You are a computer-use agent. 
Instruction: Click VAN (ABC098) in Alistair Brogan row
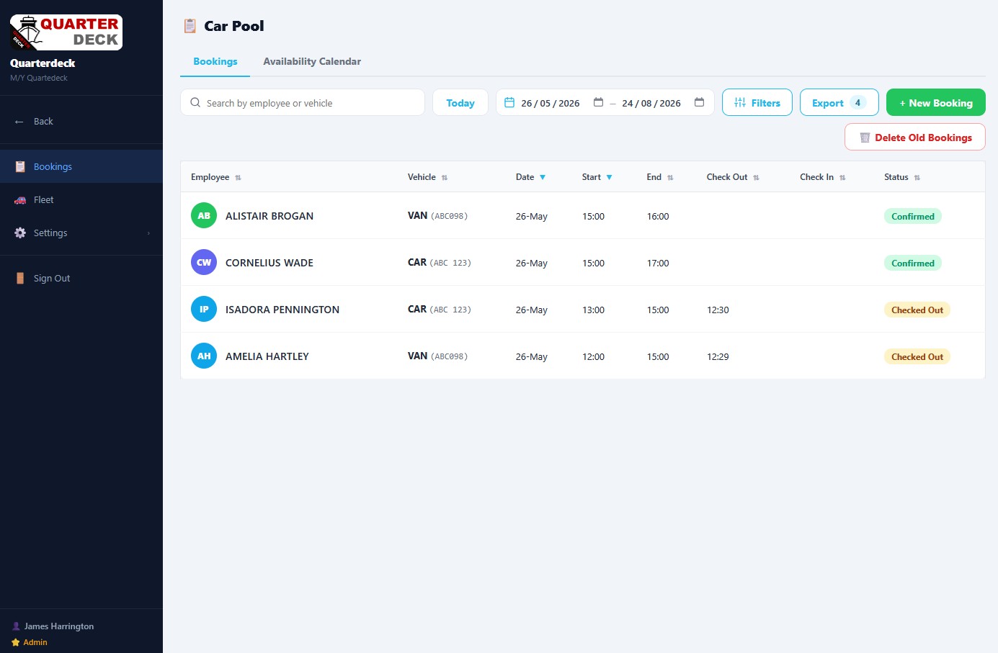438,215
